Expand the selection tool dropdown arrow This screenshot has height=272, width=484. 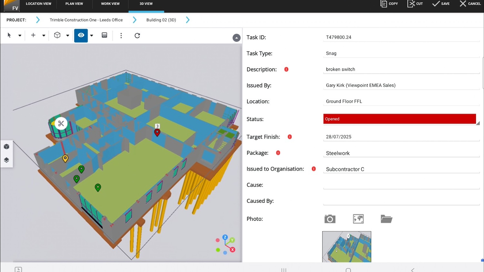pyautogui.click(x=19, y=35)
